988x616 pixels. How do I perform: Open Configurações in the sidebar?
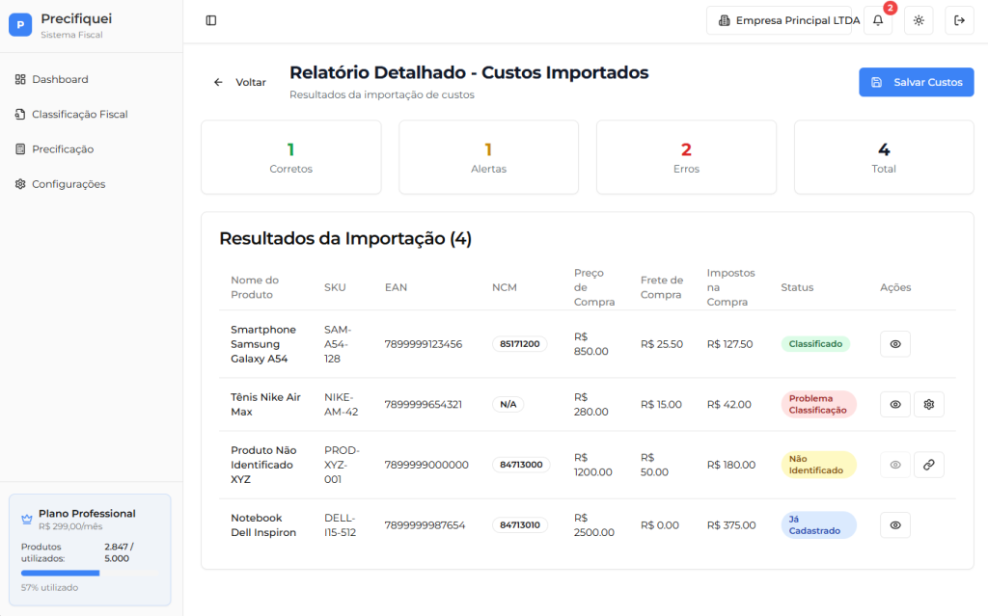pos(69,183)
